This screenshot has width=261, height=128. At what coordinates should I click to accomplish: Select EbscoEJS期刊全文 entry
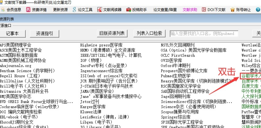17,122
